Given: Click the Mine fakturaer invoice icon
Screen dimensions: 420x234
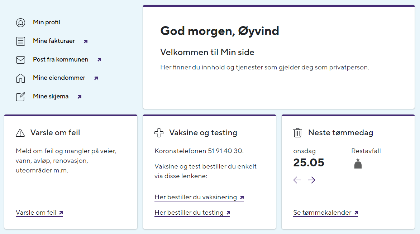Looking at the screenshot, I should (x=20, y=41).
